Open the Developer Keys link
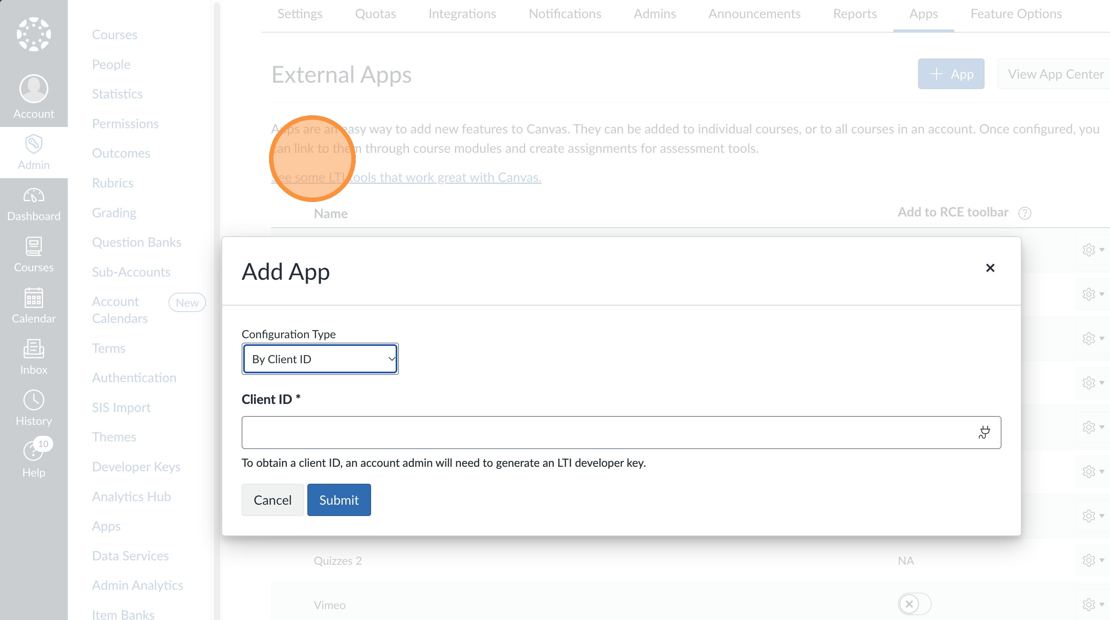The image size is (1110, 620). click(x=136, y=467)
